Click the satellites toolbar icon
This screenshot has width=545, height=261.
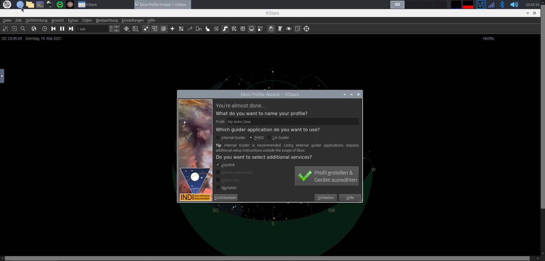click(181, 29)
